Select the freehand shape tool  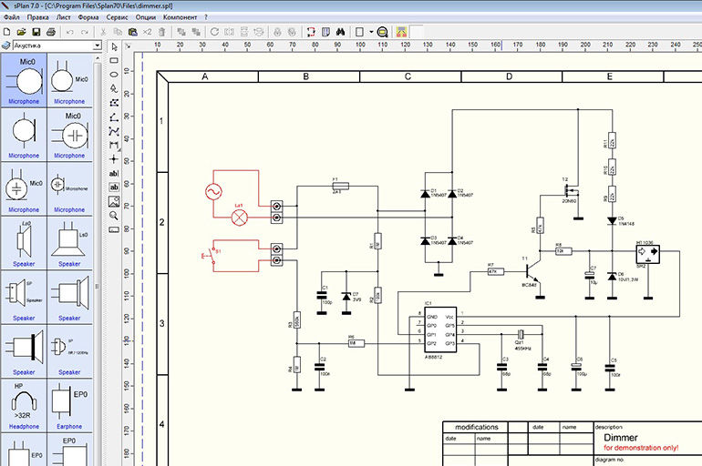pyautogui.click(x=114, y=88)
